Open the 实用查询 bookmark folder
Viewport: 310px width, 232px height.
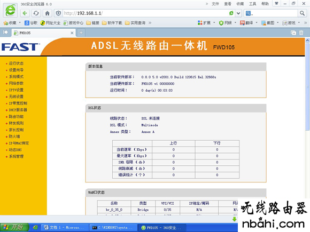(135, 23)
